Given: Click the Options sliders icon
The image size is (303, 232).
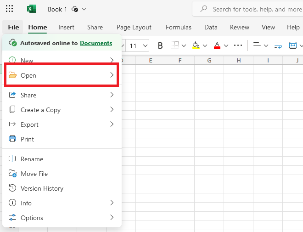Looking at the screenshot, I should coord(12,217).
